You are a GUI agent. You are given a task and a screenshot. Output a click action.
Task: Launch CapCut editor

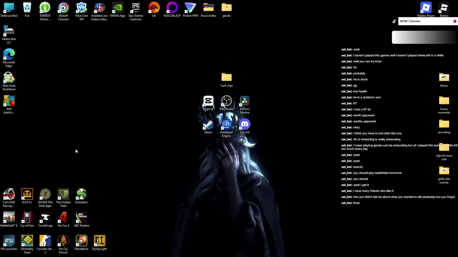click(208, 104)
